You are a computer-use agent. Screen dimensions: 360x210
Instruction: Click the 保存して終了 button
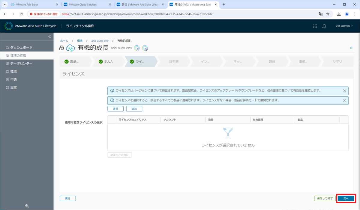[x=325, y=198]
